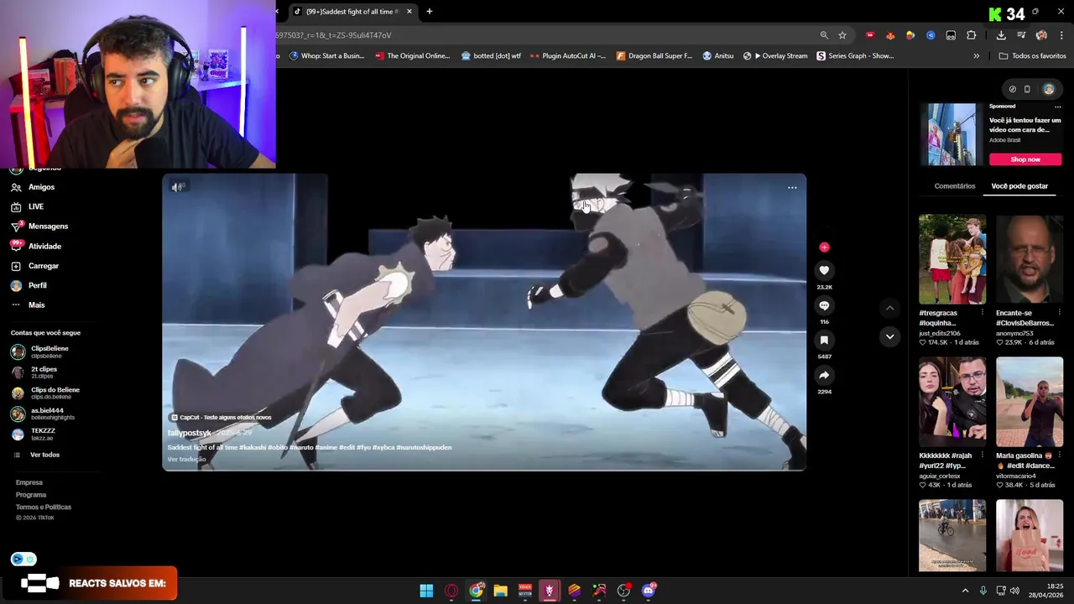The image size is (1074, 604).
Task: Open the TikTok coins icon in header pill
Action: coord(1013,89)
